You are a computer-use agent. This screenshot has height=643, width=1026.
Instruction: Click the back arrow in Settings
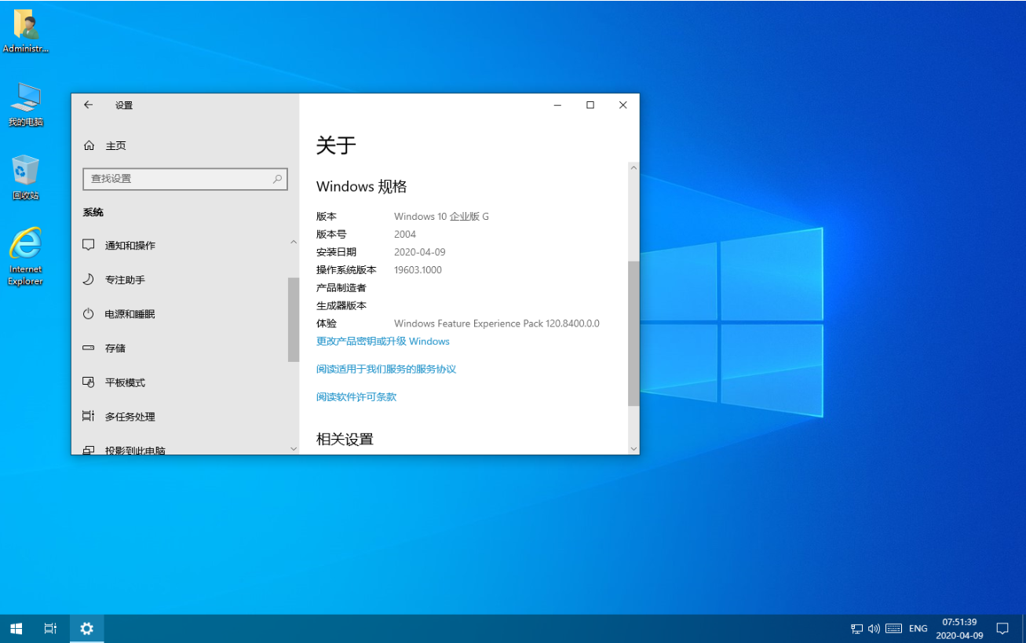89,105
